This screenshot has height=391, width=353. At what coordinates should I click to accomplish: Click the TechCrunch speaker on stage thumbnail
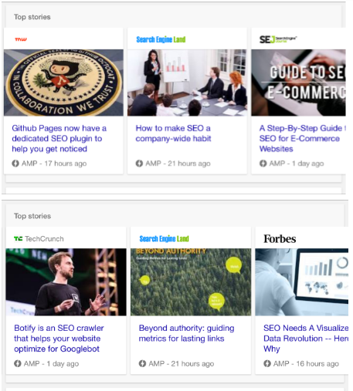tap(66, 282)
